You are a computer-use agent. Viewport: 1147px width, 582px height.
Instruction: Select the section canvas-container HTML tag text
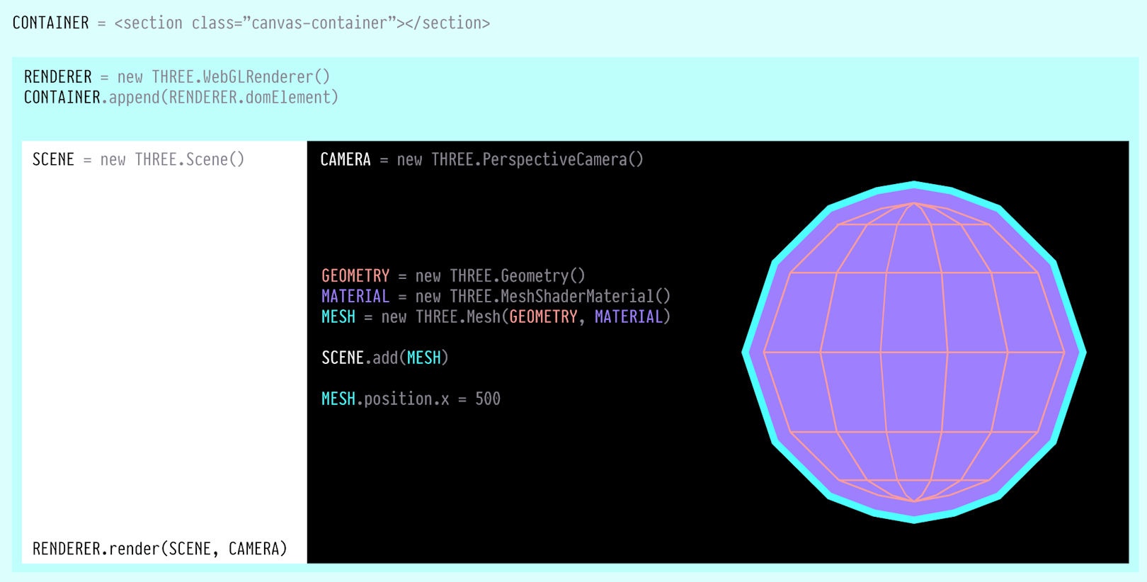pos(302,23)
